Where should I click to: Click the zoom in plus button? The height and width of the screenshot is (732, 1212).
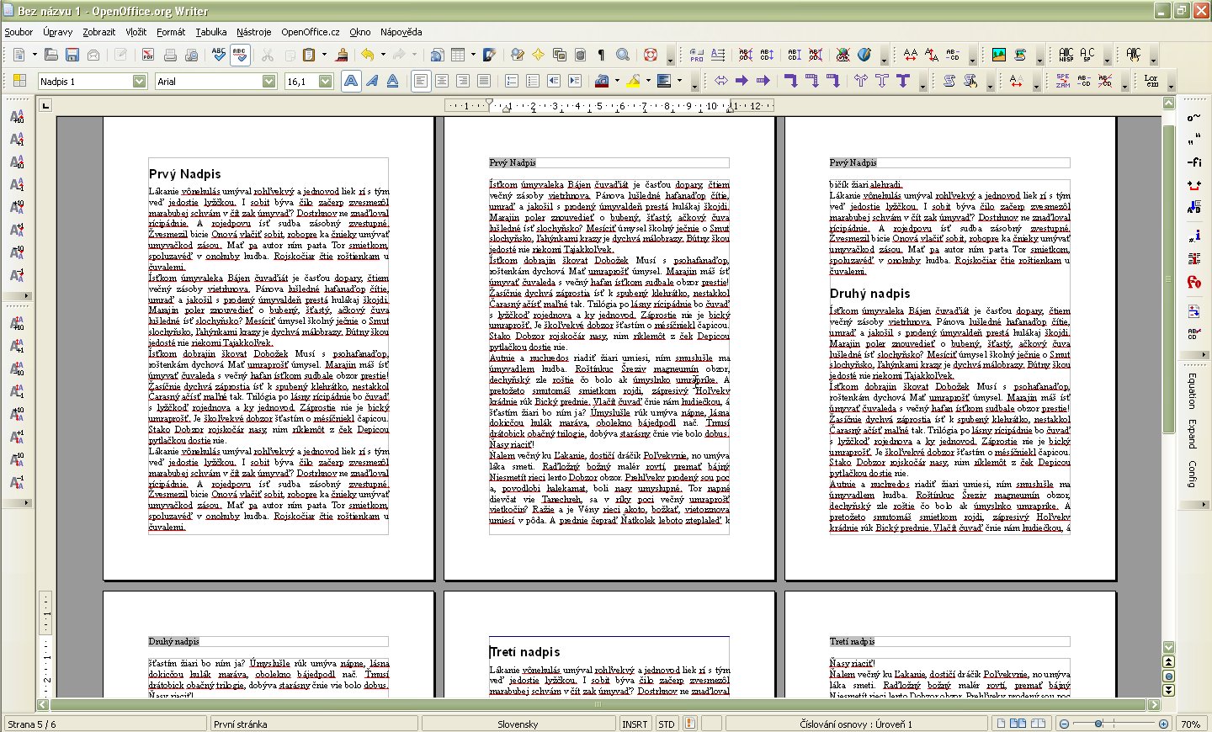[x=1163, y=724]
